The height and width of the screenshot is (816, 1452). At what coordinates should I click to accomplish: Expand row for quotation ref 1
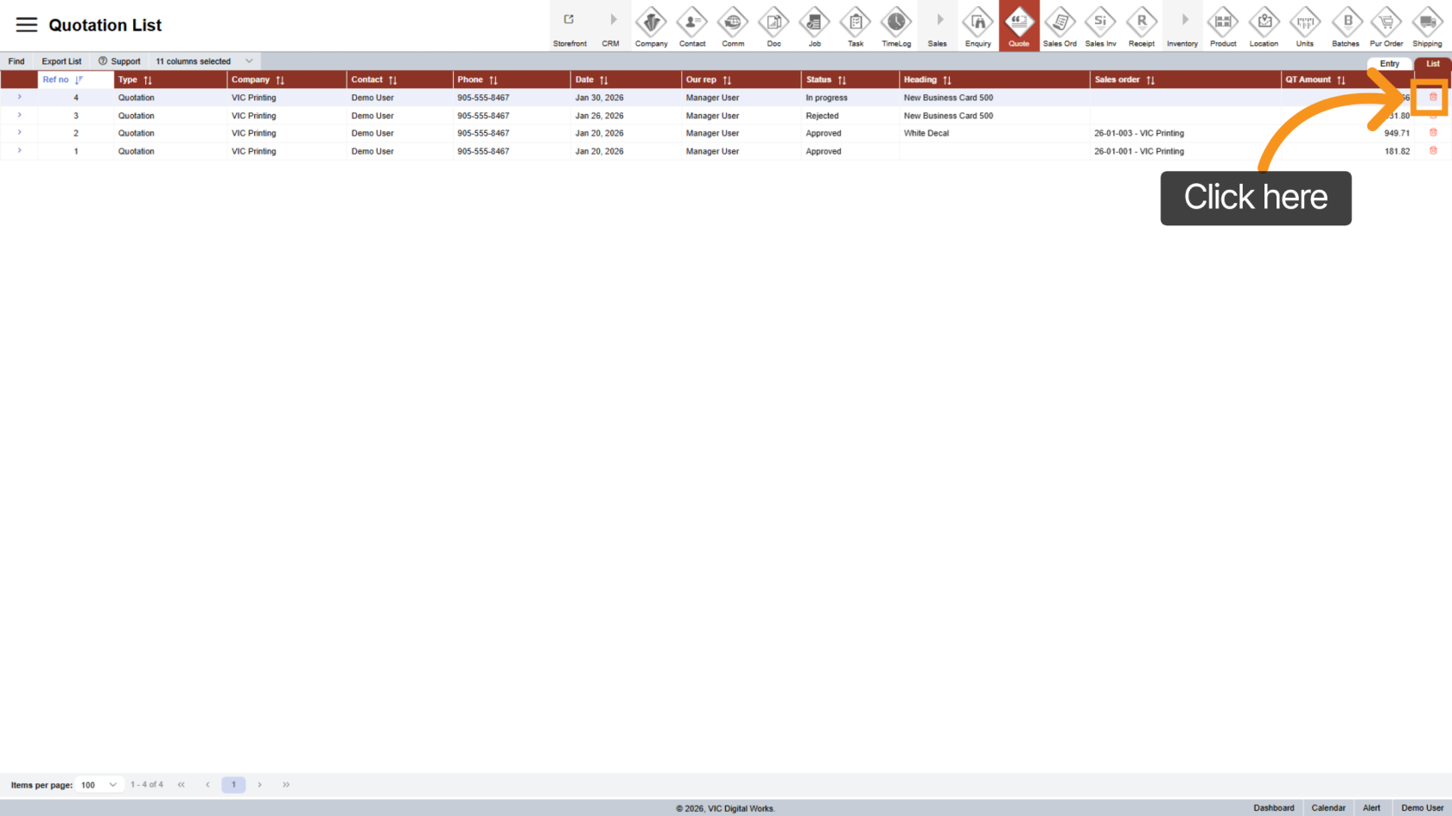coord(19,151)
